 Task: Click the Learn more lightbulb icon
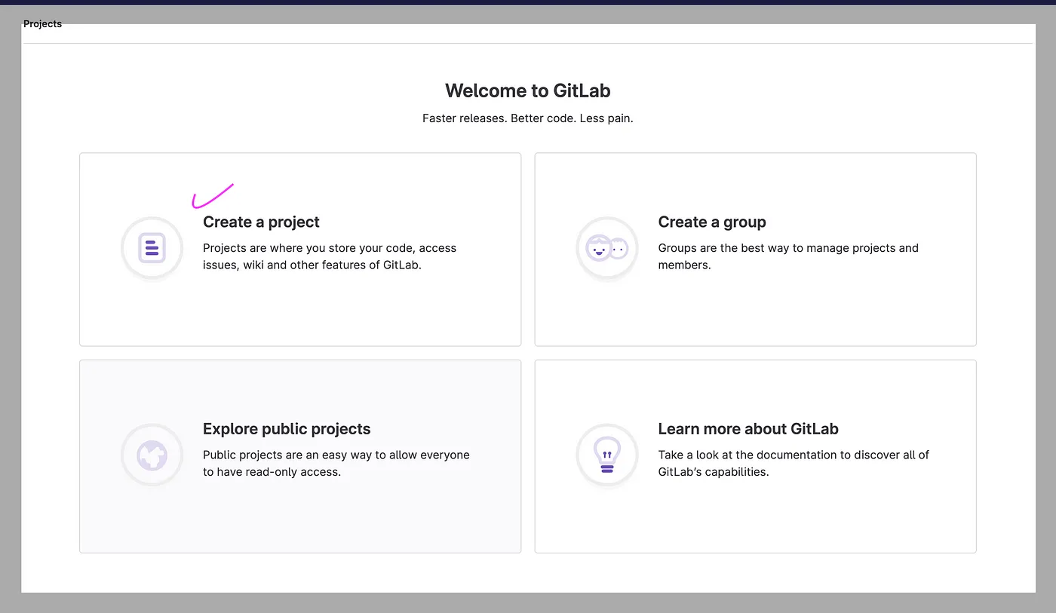pyautogui.click(x=607, y=455)
